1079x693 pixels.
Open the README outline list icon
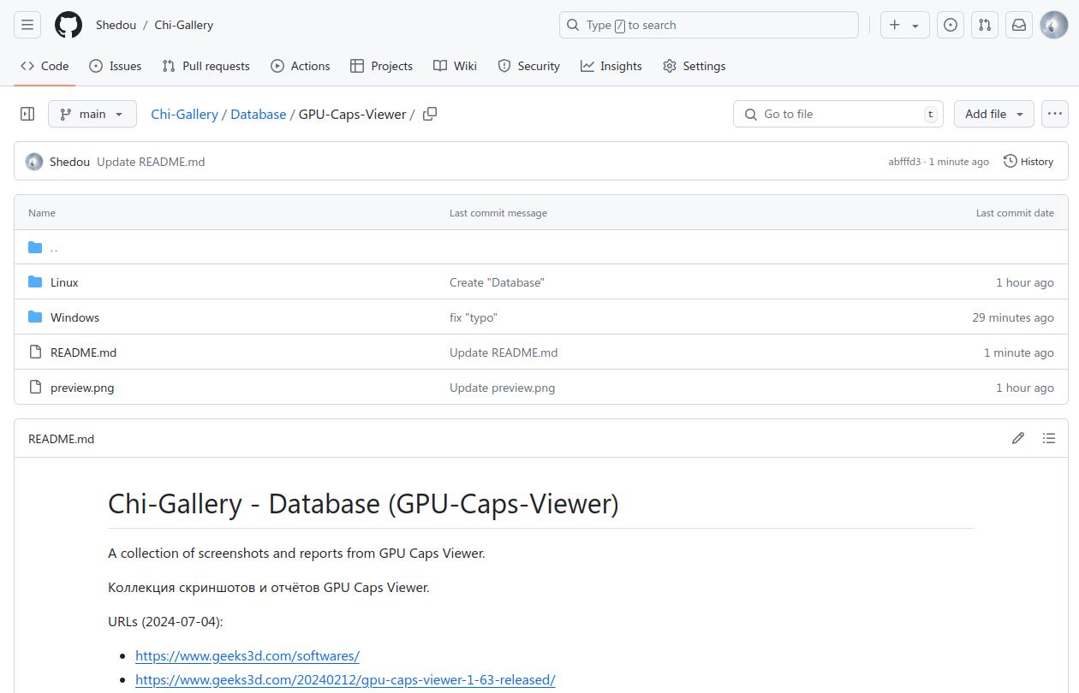coord(1049,438)
